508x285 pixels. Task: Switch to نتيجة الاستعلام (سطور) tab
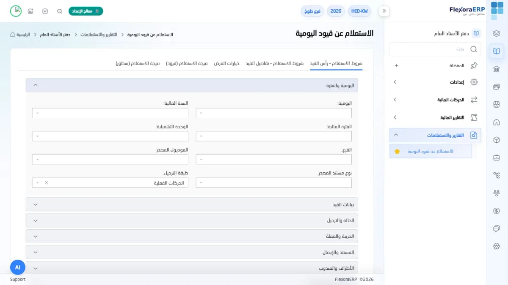138,63
